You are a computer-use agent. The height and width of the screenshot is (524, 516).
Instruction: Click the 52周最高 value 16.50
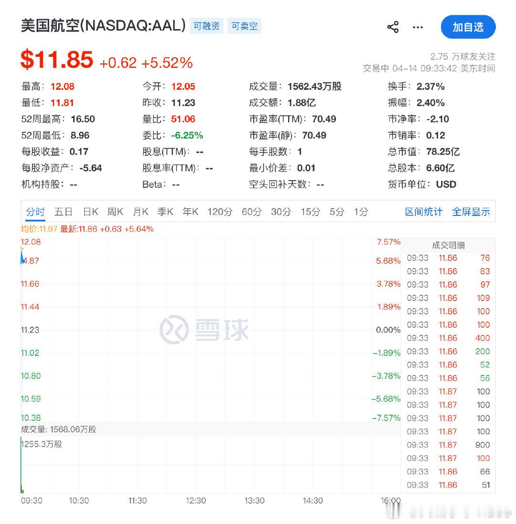pyautogui.click(x=83, y=119)
